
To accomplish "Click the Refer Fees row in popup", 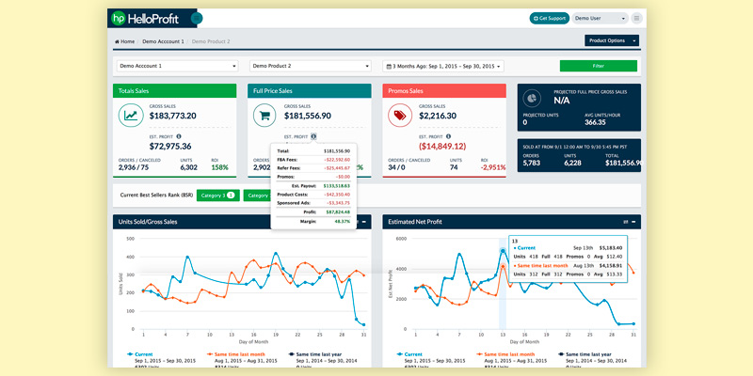I will pyautogui.click(x=313, y=168).
